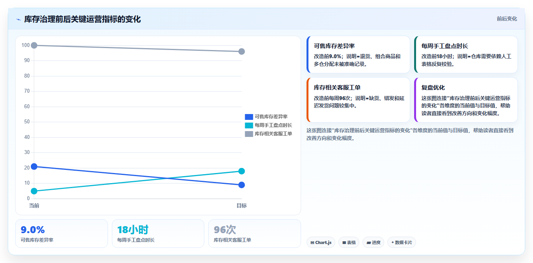Screen dimensions: 533x263
Task: Open the 18小时 每周手工盘点时长 stat card
Action: coord(158,234)
